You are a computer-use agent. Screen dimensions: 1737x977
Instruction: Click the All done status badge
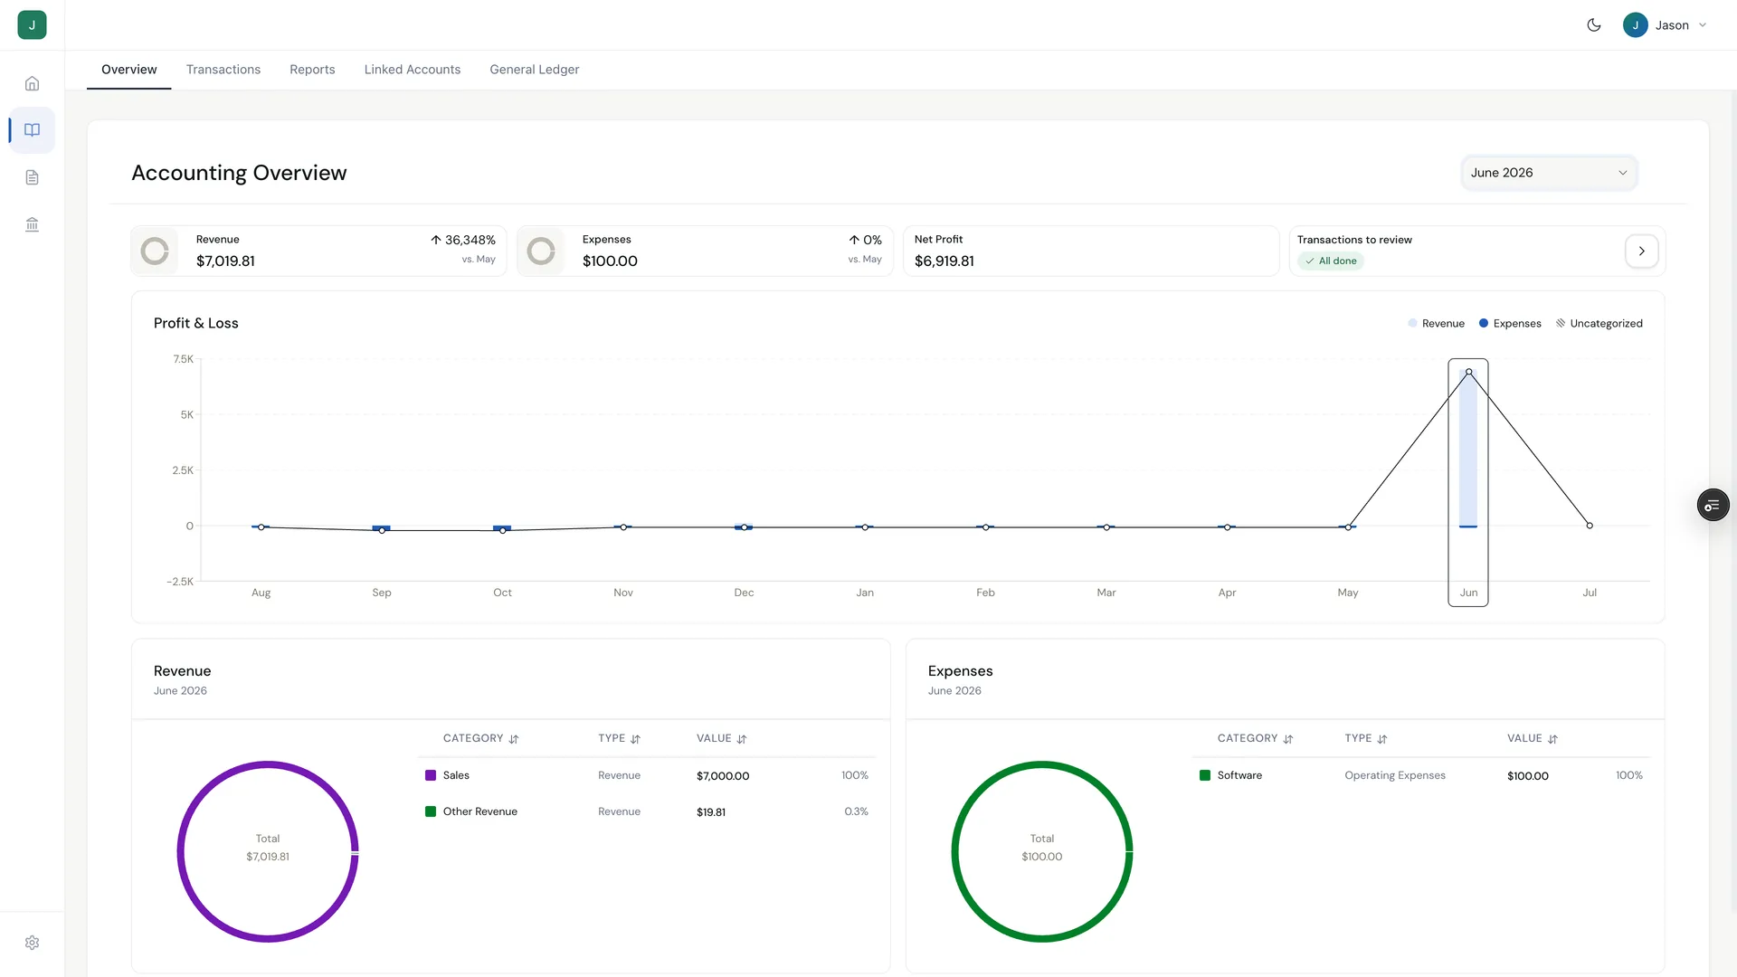1331,261
